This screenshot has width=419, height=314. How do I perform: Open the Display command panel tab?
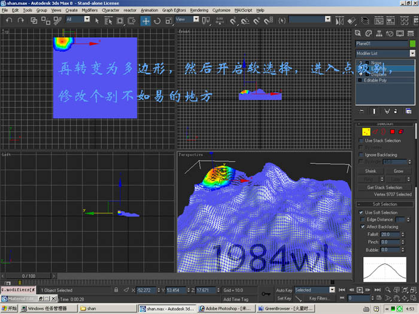tap(400, 33)
